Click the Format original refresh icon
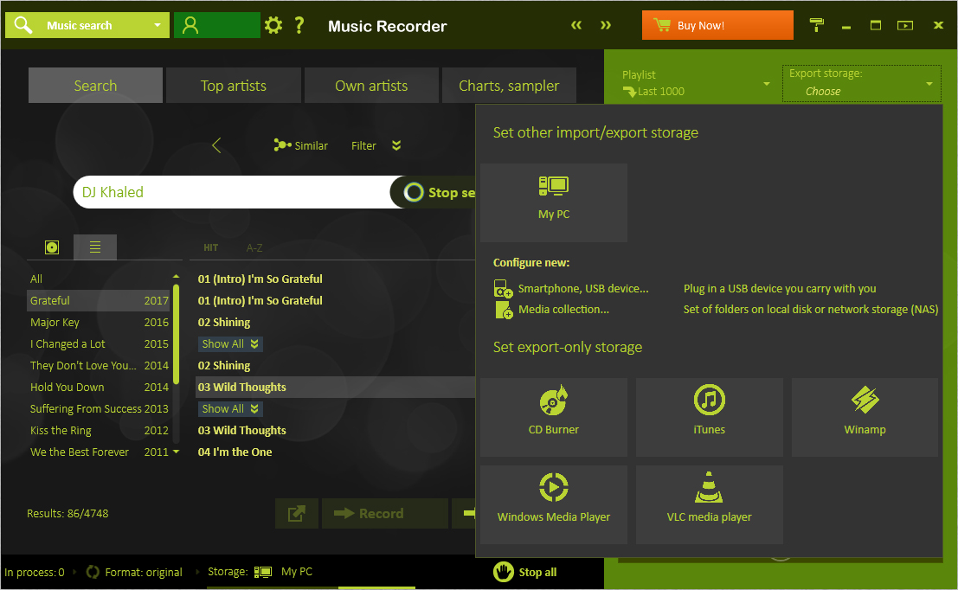958x590 pixels. pyautogui.click(x=93, y=573)
